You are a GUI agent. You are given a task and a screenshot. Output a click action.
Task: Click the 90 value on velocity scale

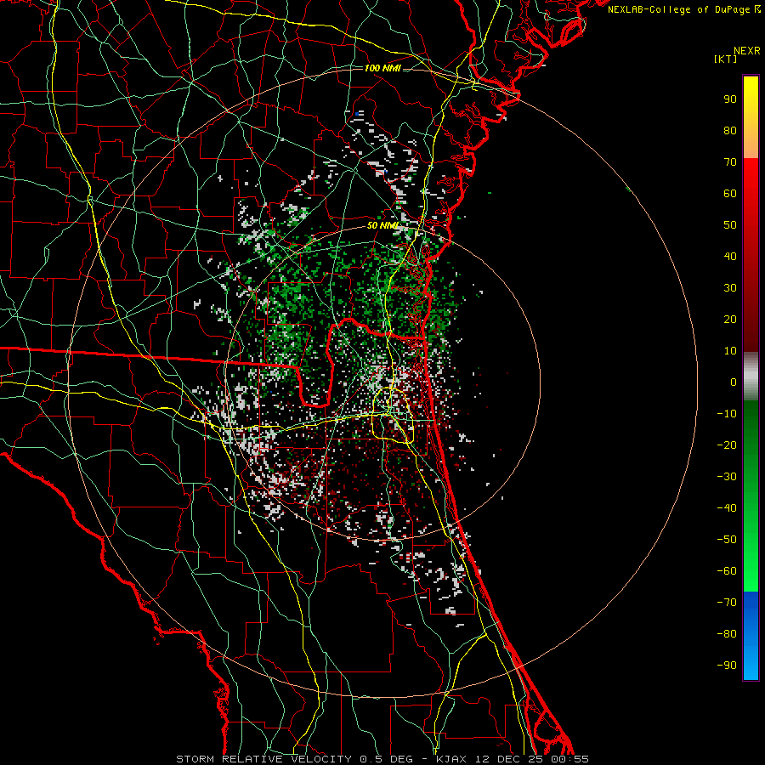(730, 99)
